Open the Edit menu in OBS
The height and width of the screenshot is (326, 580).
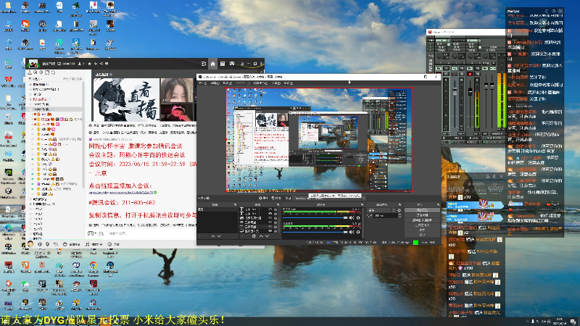[215, 83]
